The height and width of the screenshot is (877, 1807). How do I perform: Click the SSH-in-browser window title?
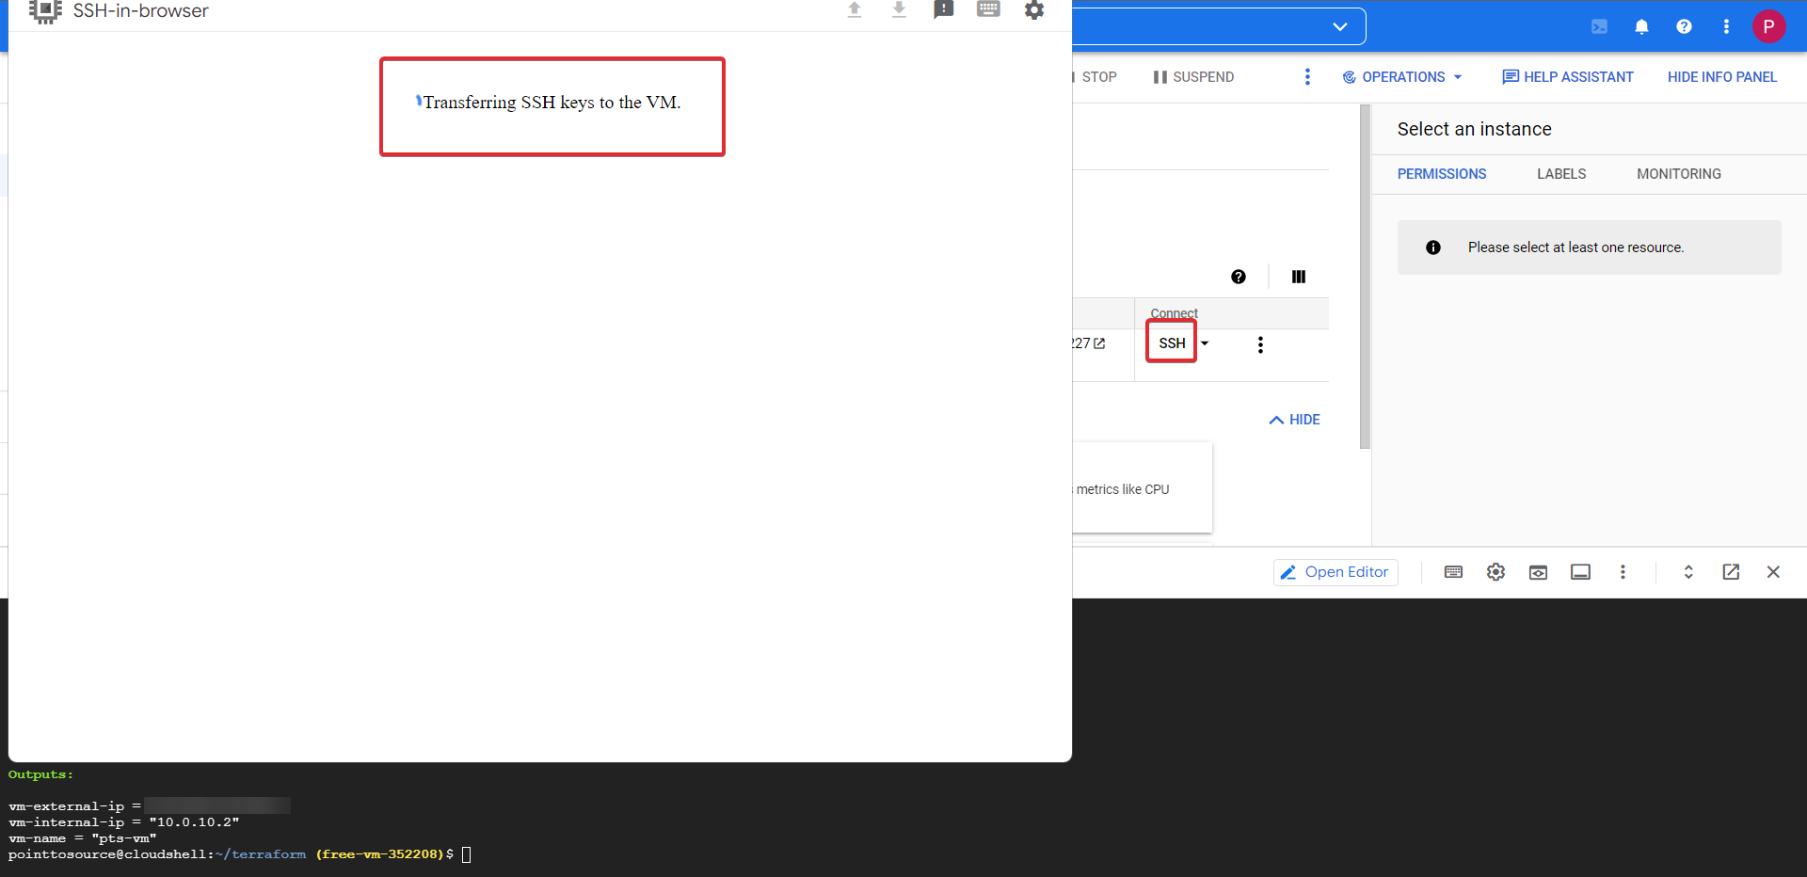click(x=141, y=10)
